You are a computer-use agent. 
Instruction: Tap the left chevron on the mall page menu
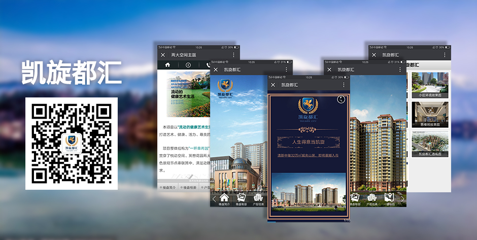(214, 199)
